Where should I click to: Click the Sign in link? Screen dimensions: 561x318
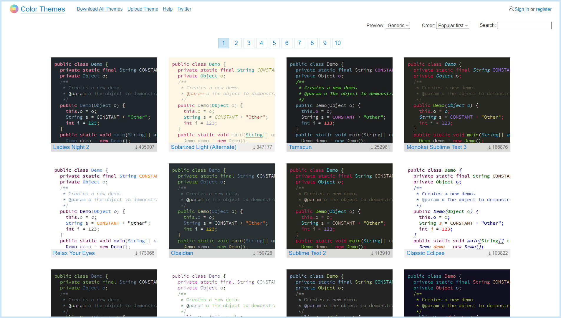tap(522, 9)
